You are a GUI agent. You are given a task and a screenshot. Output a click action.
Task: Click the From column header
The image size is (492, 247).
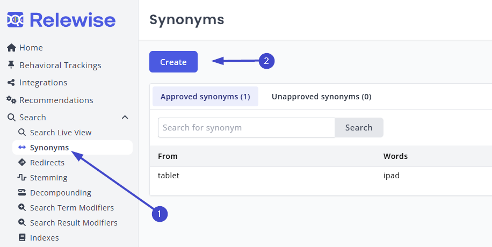pos(168,156)
